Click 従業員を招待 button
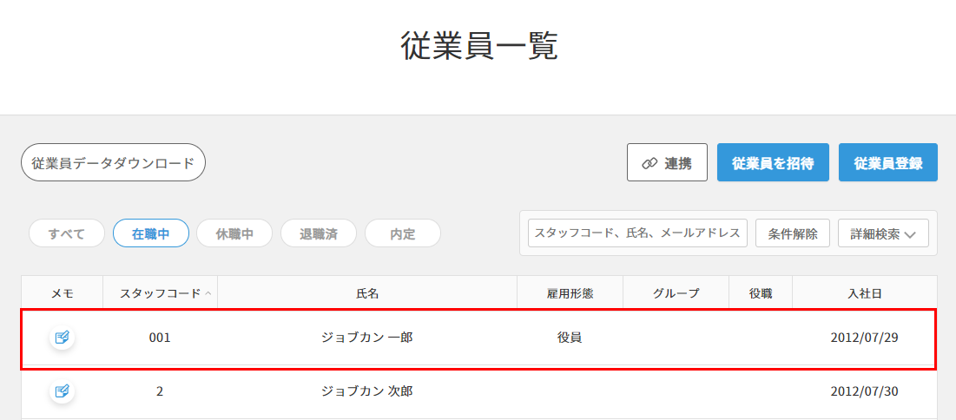Screen dimensions: 956x420 click(773, 163)
